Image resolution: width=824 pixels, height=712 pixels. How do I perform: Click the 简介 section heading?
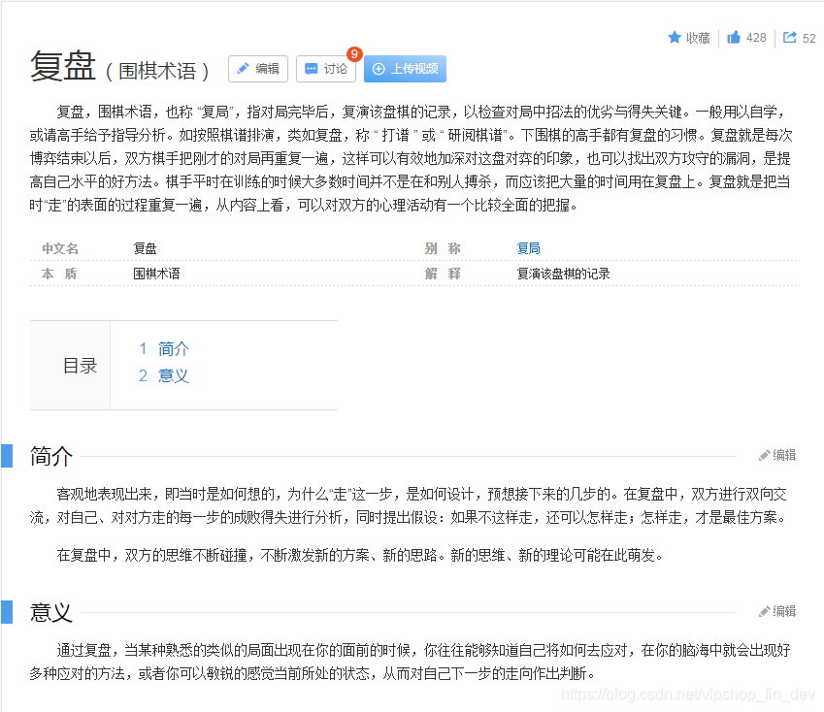[51, 456]
